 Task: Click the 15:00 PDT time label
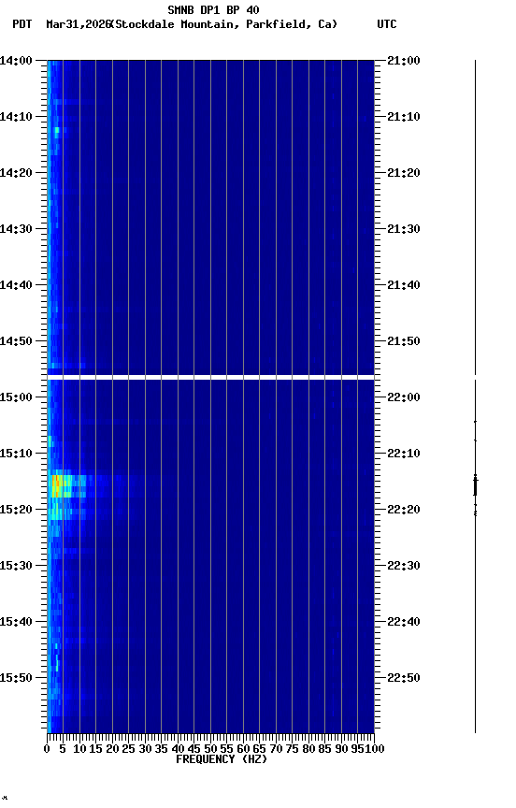16,397
